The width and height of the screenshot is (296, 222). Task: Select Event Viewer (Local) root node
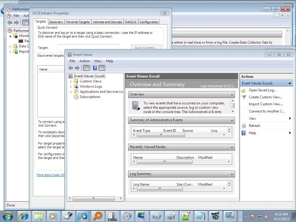(x=90, y=76)
